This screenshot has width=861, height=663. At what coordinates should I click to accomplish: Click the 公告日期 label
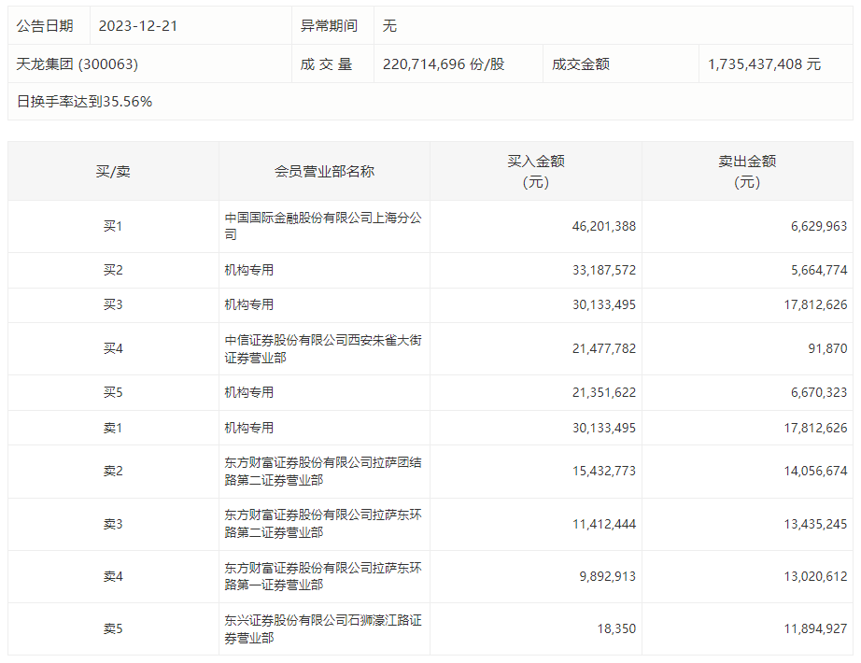click(x=45, y=26)
